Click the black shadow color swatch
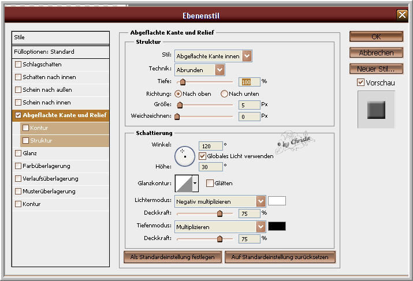 click(277, 226)
